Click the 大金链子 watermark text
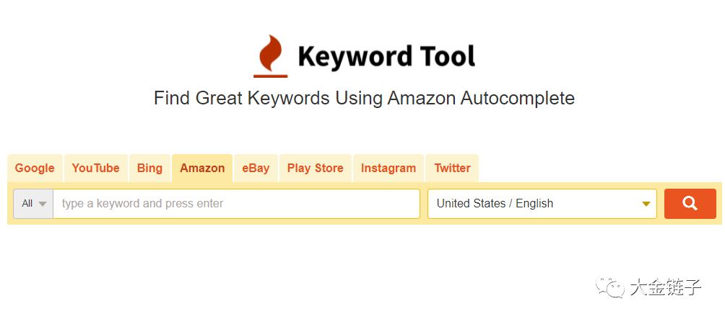Image resolution: width=725 pixels, height=319 pixels. (x=664, y=288)
